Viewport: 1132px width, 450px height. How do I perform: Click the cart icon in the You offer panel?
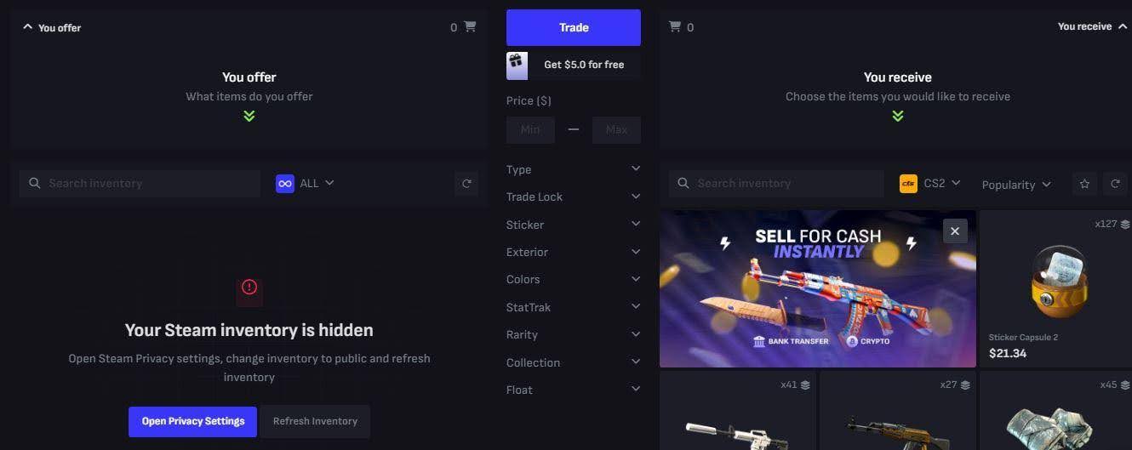[470, 26]
